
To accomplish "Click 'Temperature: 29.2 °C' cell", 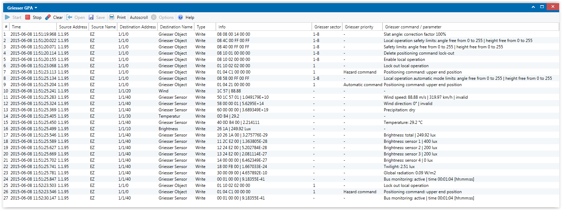I will coord(403,122).
